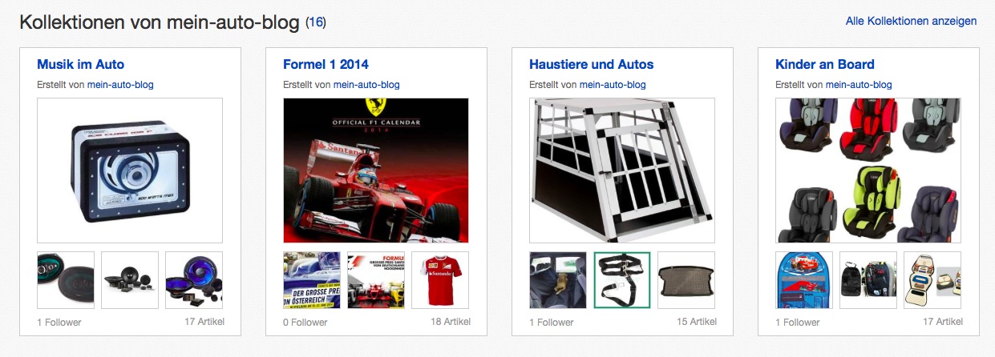Select the green-bordered dog harness thumbnail
Screen dimensions: 995x357
pos(622,280)
